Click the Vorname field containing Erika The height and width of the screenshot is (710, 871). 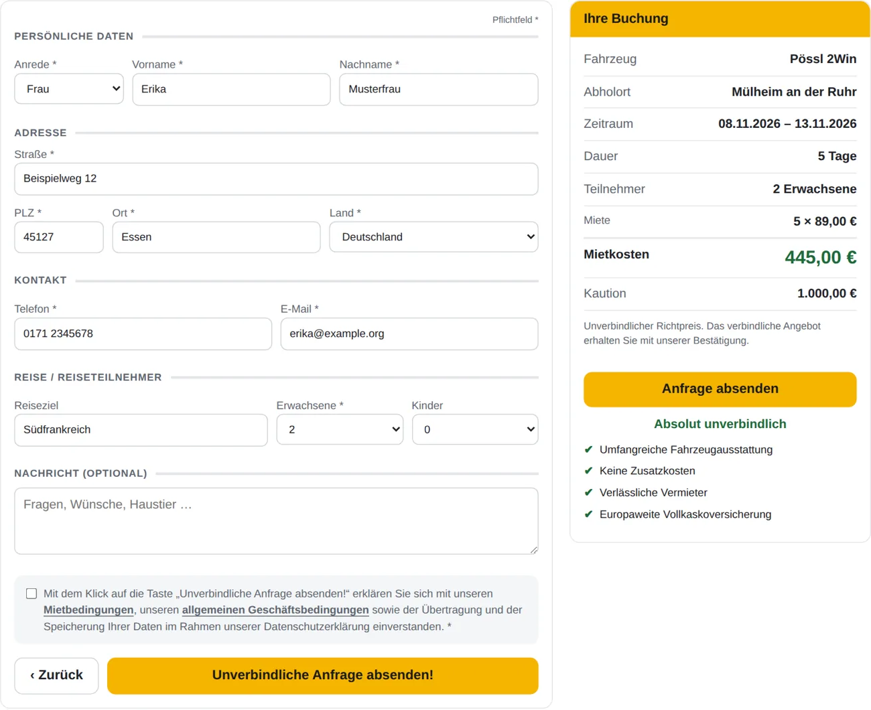231,89
